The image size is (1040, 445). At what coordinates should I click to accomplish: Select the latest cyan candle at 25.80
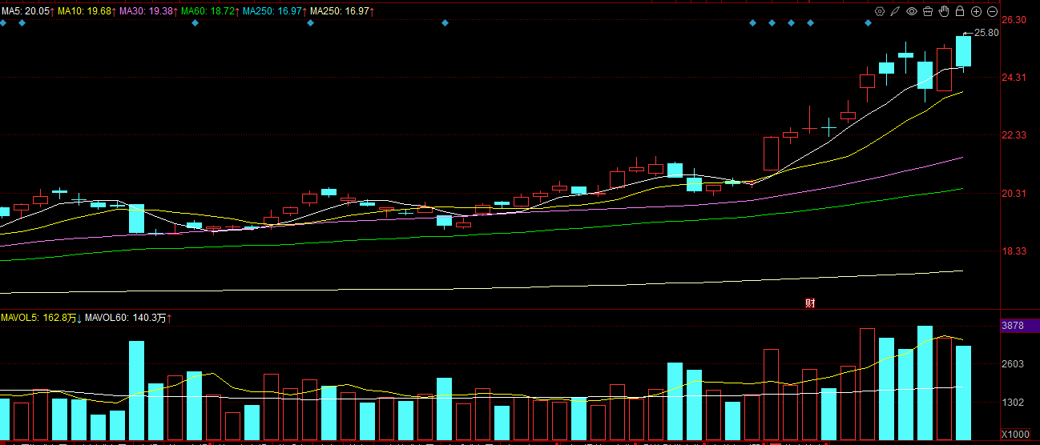pos(963,51)
